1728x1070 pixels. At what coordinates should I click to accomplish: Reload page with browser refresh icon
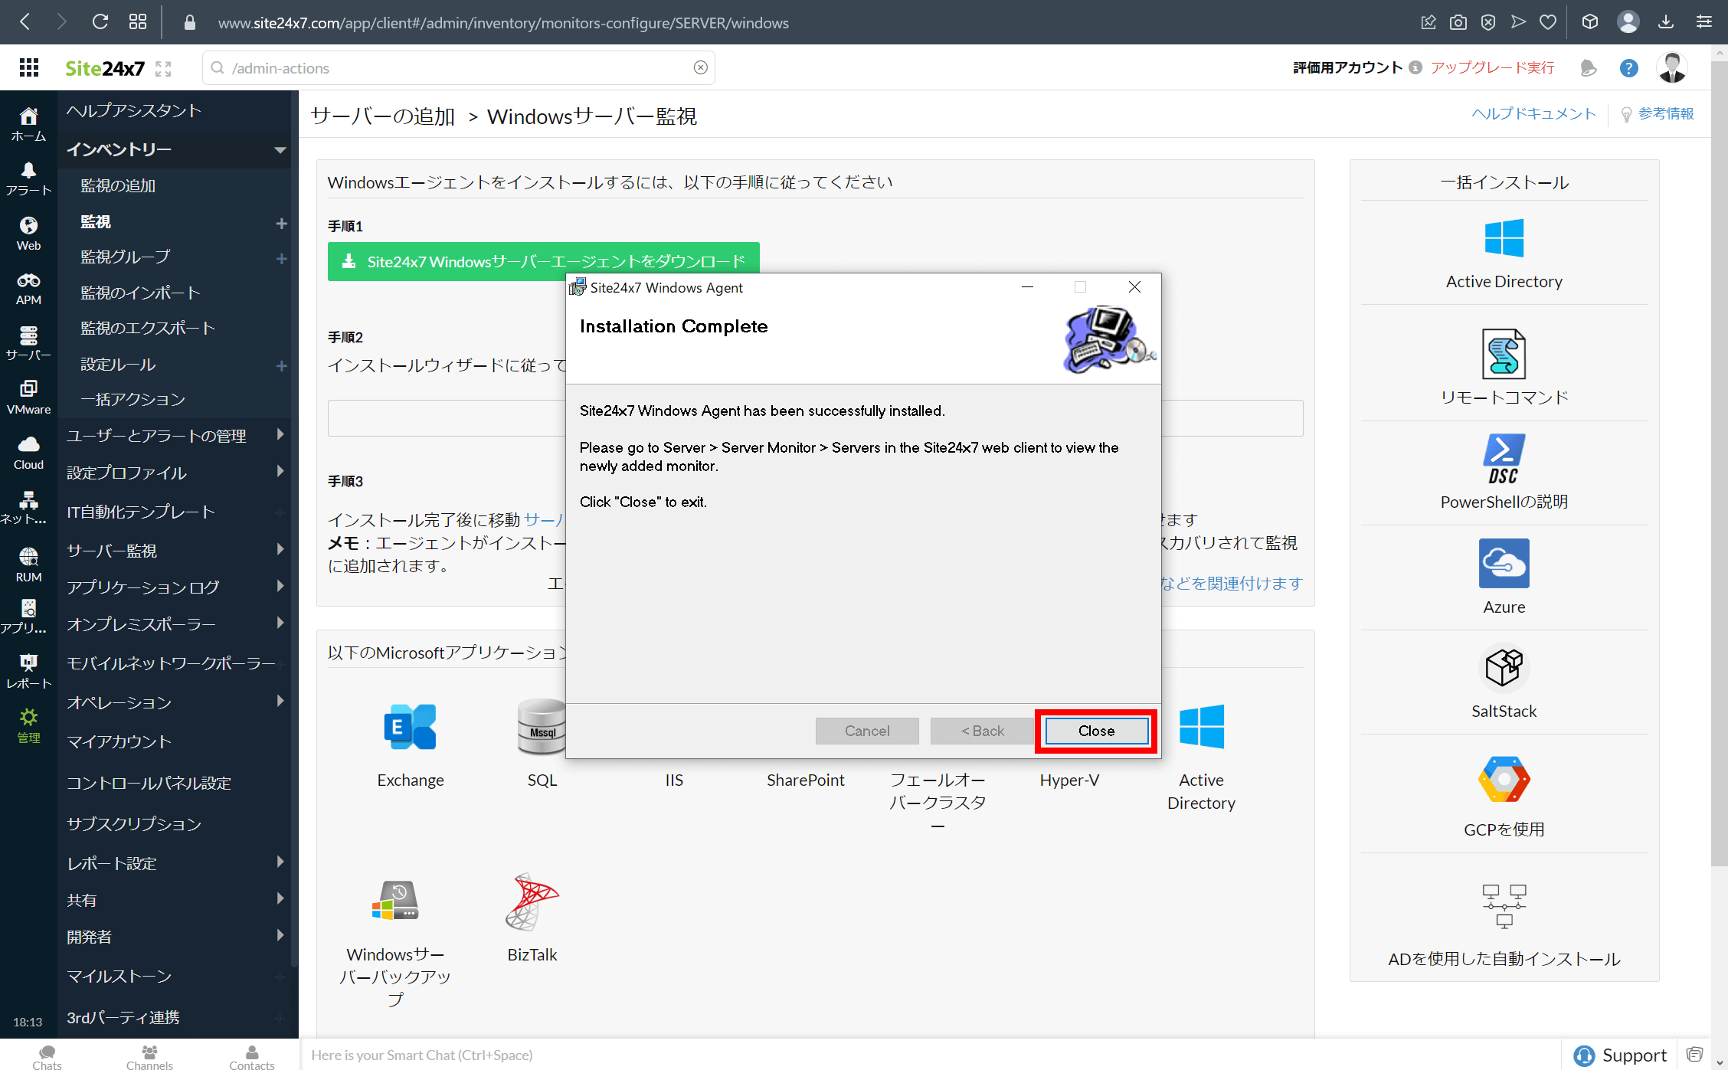pos(100,22)
